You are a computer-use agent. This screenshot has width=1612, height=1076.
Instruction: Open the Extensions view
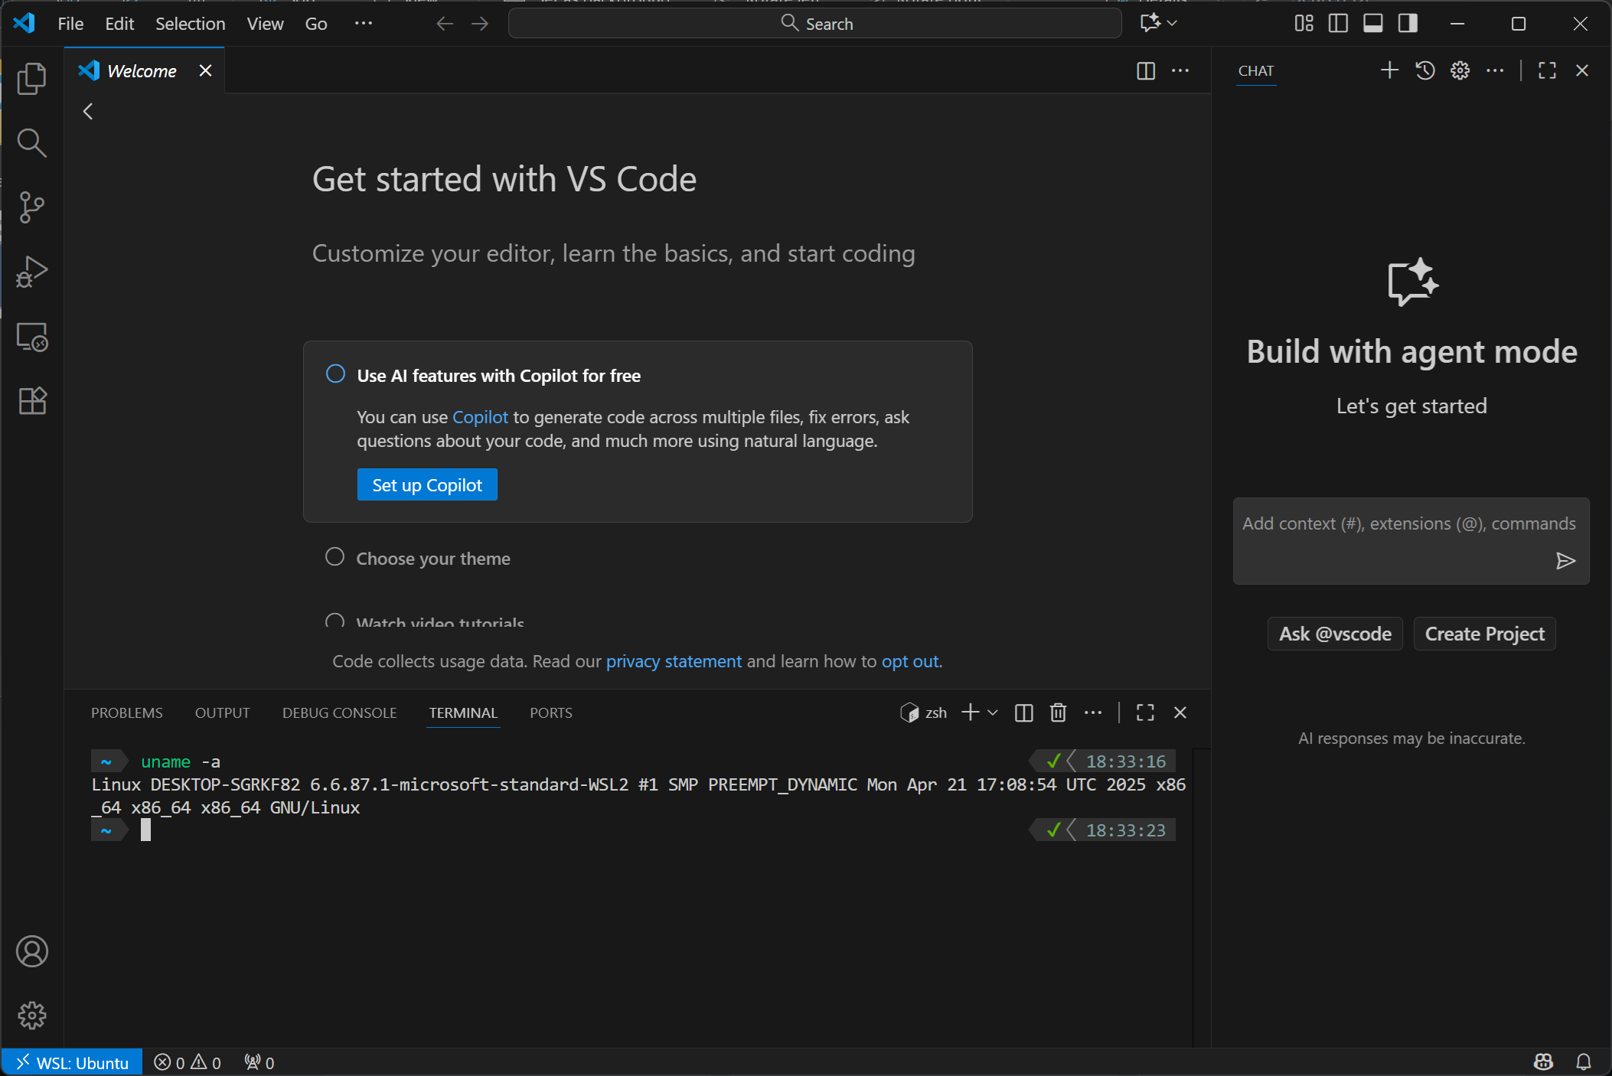point(31,400)
